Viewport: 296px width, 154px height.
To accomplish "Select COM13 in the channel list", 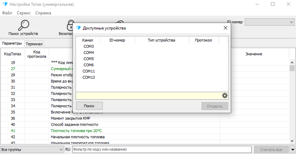I will tap(89, 77).
